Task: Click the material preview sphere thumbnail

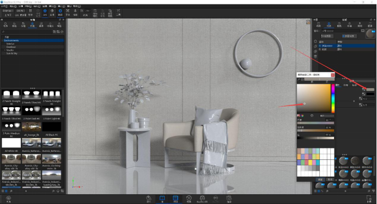Action: pos(370,34)
